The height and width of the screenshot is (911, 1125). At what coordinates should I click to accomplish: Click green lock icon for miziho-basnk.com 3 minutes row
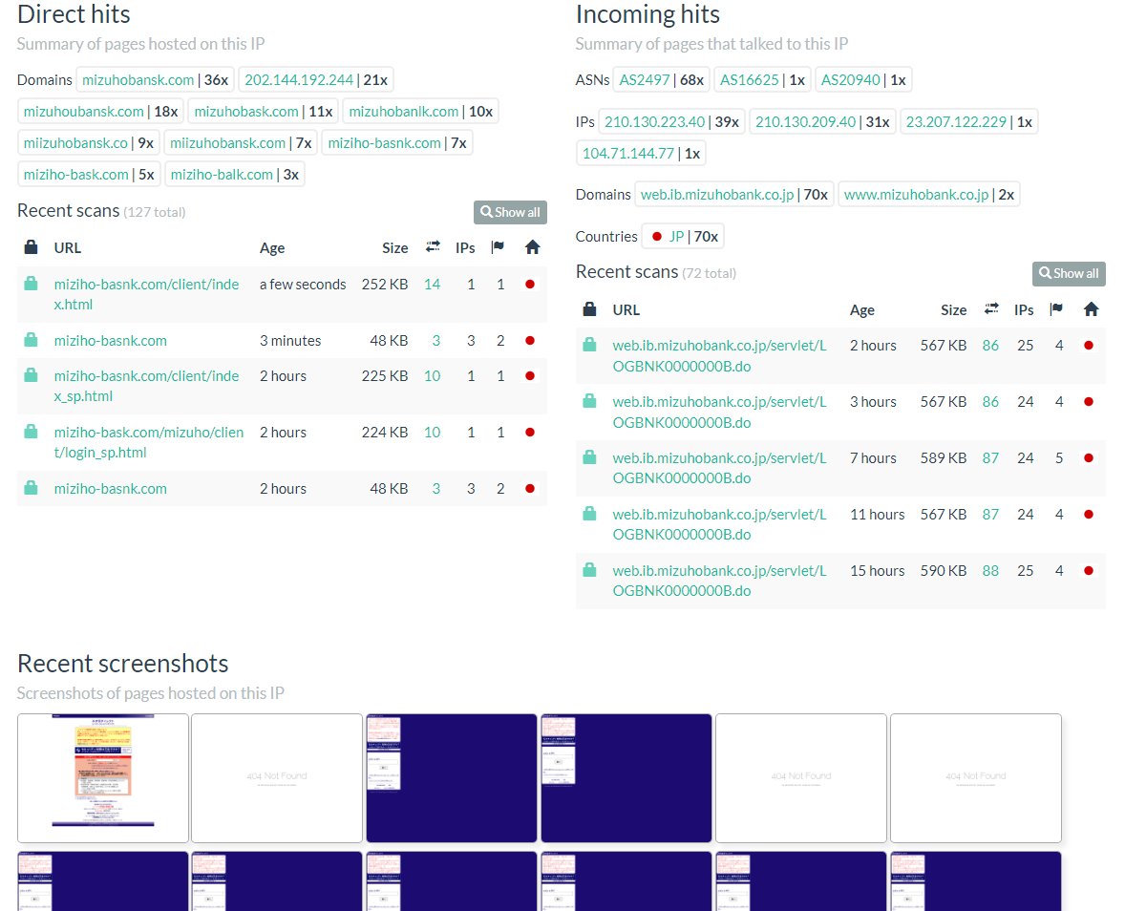coord(31,340)
